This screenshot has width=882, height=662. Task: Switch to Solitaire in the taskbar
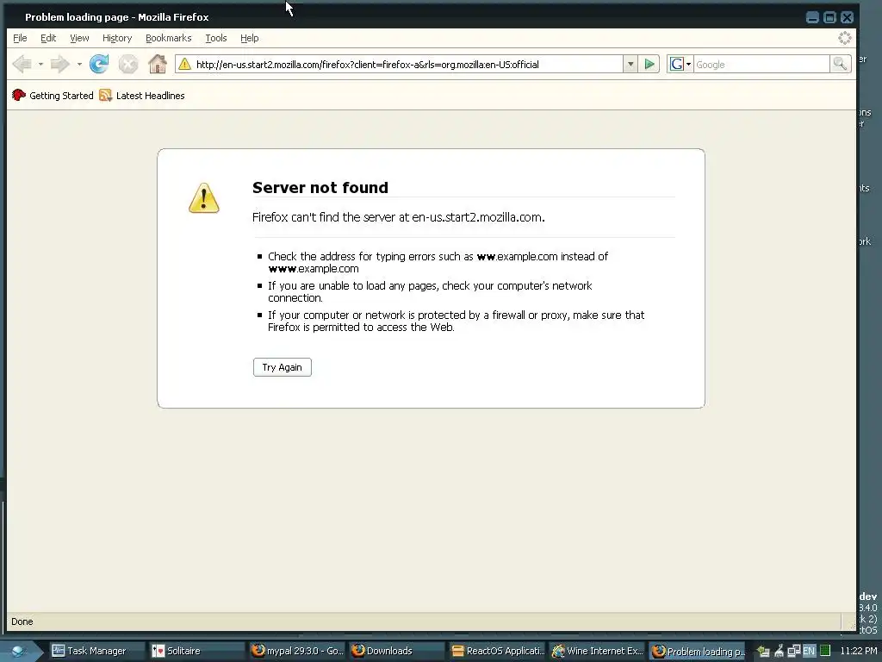click(196, 651)
